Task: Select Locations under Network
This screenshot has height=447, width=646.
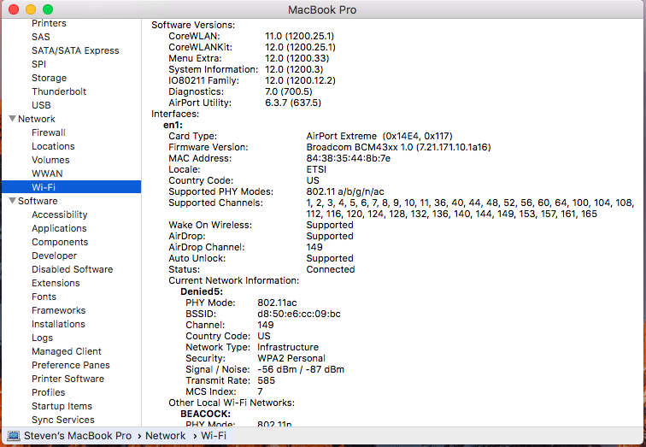Action: pyautogui.click(x=53, y=146)
